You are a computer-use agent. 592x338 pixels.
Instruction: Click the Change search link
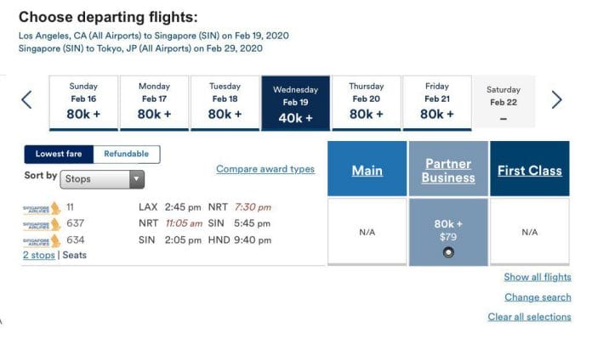click(538, 297)
